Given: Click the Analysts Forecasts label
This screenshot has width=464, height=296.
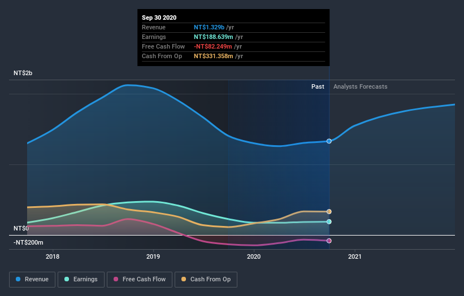Looking at the screenshot, I should pos(361,86).
